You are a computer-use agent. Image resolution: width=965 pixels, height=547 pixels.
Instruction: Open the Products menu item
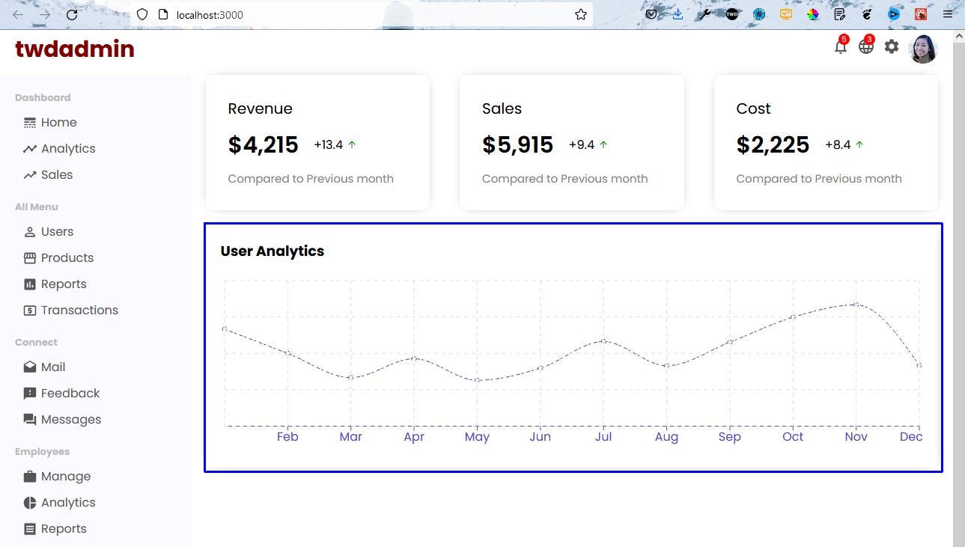67,258
